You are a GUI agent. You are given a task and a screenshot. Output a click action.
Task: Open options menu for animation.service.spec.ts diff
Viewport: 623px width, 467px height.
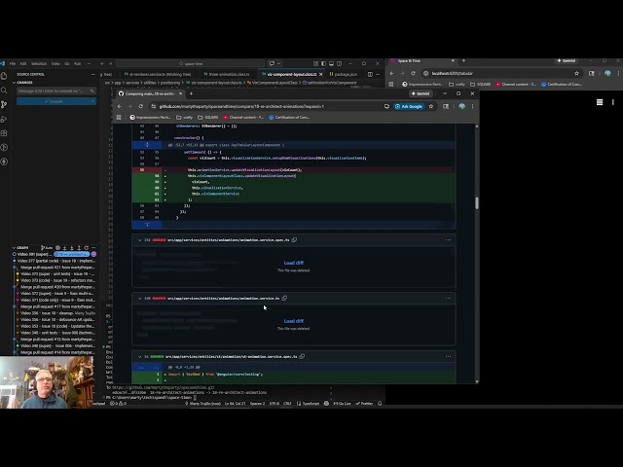pos(448,240)
